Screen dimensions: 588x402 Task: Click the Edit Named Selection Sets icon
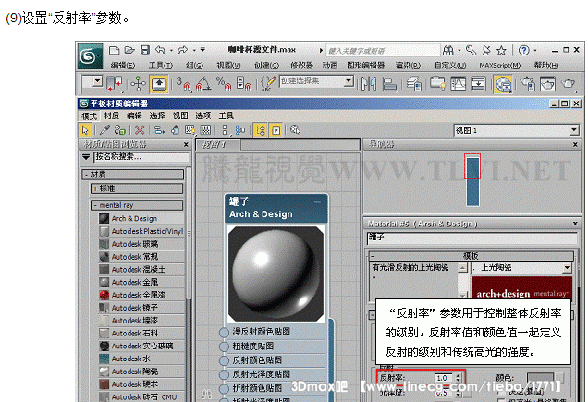[x=268, y=83]
